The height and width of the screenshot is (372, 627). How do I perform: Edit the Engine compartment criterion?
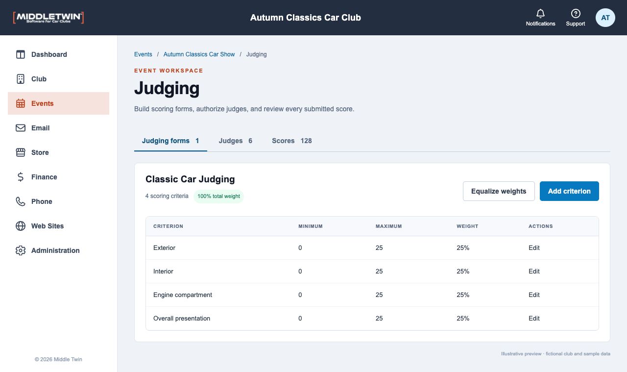click(534, 295)
